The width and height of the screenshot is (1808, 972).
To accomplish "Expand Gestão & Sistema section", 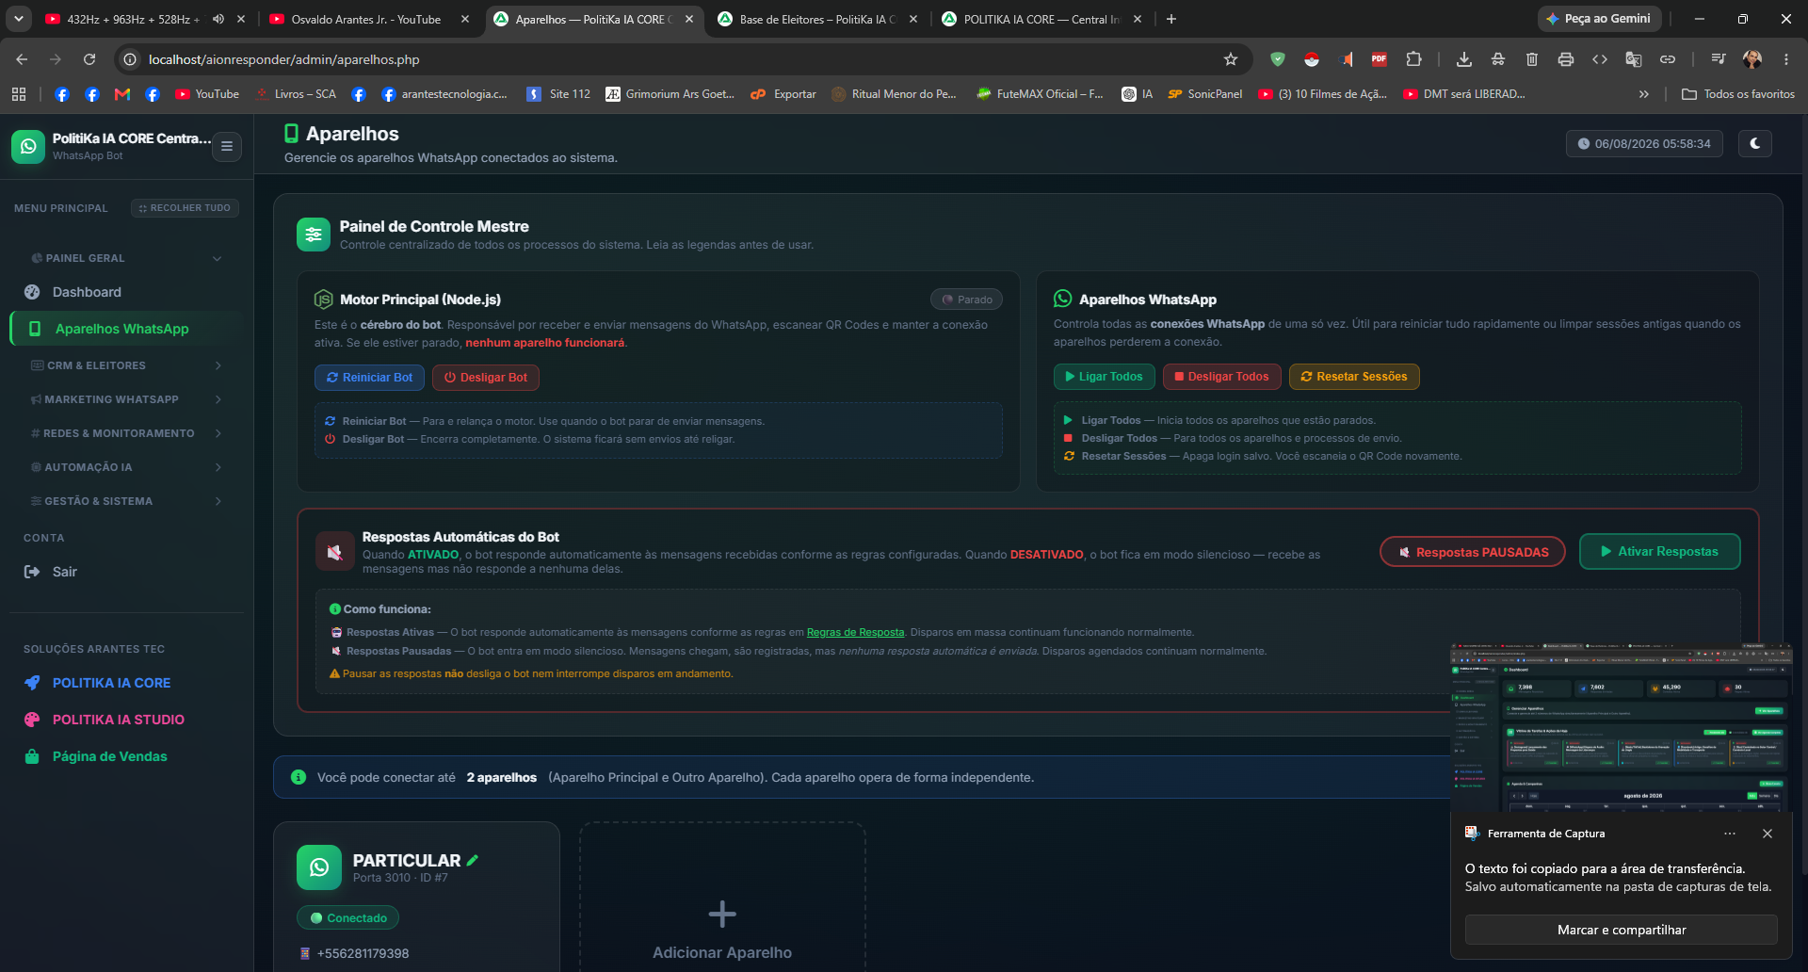I will (x=126, y=501).
